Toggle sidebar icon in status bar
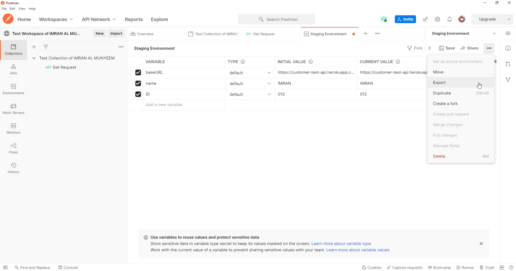Viewport: 516px width, 271px height. pyautogui.click(x=6, y=267)
